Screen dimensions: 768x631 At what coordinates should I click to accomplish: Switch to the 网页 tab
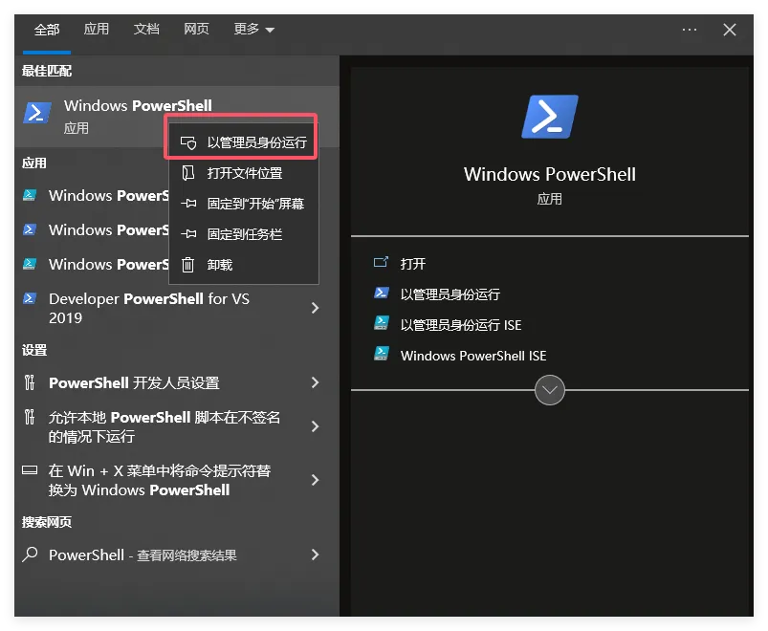[196, 30]
